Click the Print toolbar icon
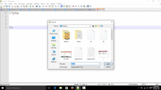Image resolution: width=161 pixels, height=90 pixels. click(x=18, y=6)
